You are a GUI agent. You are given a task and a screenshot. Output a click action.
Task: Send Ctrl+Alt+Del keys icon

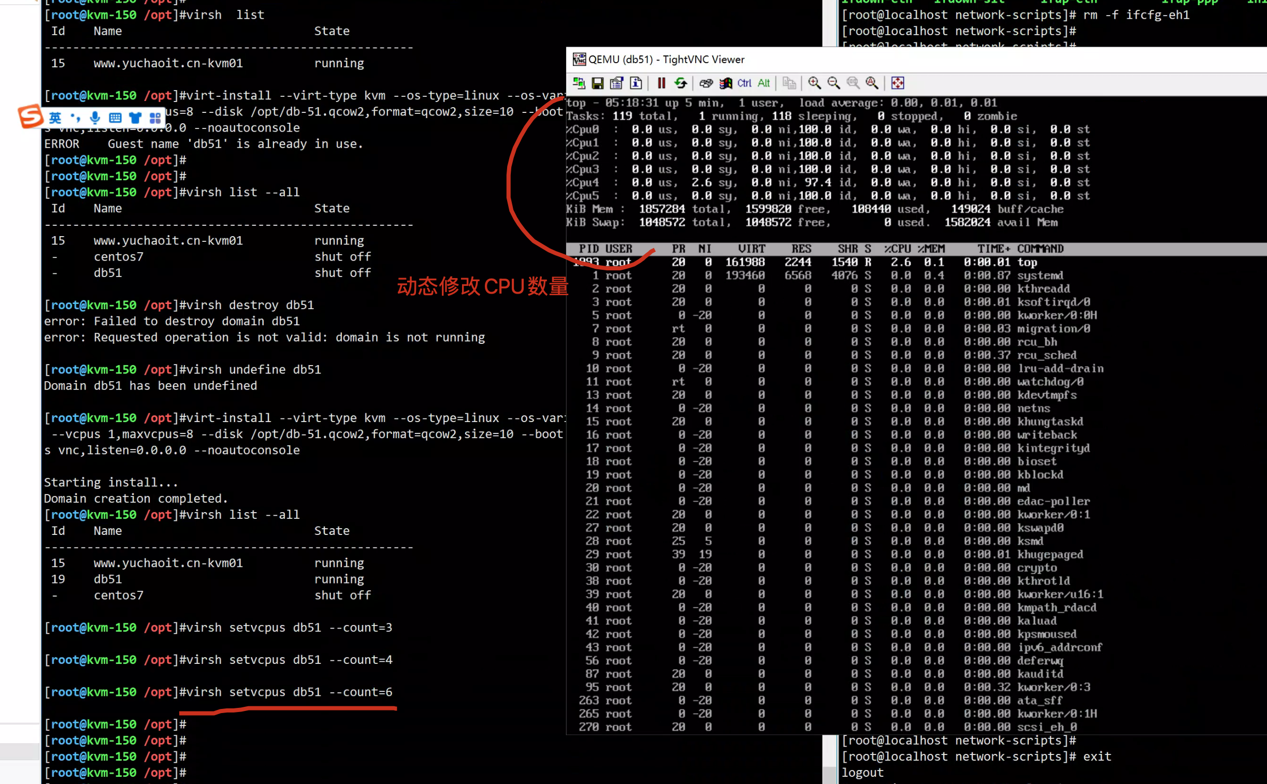tap(706, 83)
